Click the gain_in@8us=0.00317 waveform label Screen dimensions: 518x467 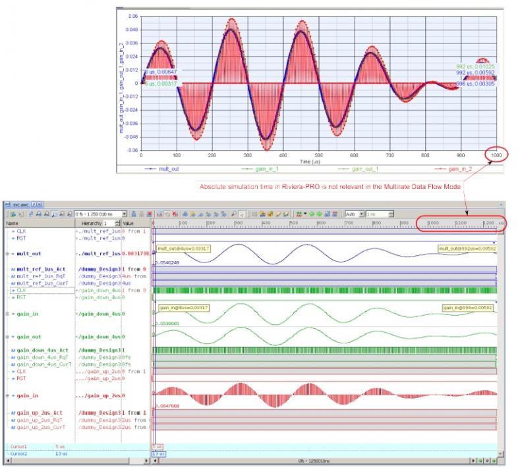pos(184,308)
